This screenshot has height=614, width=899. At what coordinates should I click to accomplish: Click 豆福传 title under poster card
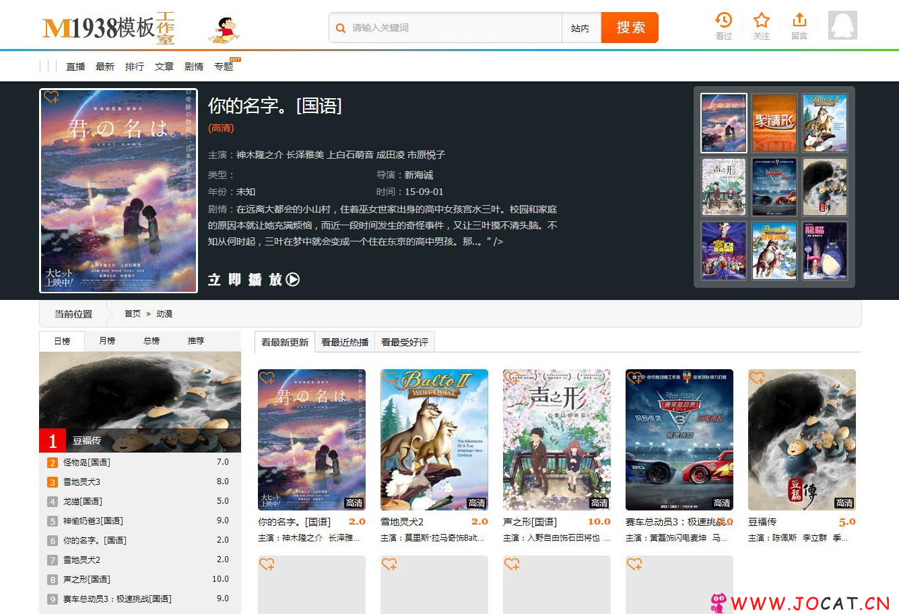coord(762,522)
